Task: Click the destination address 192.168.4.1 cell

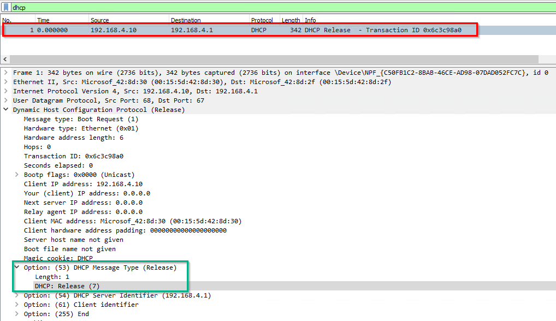Action: point(192,30)
